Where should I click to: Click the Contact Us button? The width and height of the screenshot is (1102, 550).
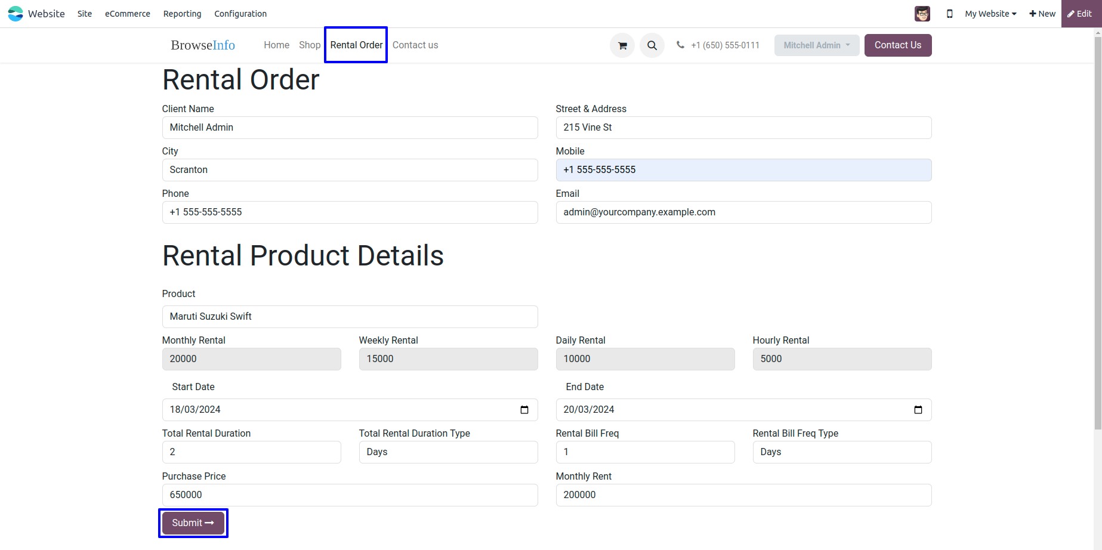pyautogui.click(x=897, y=45)
